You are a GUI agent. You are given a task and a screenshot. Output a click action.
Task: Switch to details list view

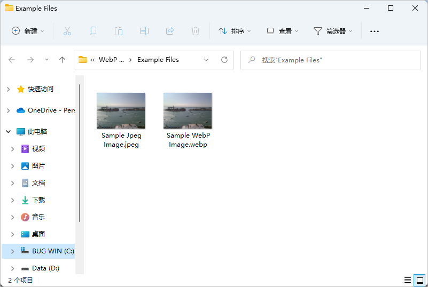tap(408, 280)
